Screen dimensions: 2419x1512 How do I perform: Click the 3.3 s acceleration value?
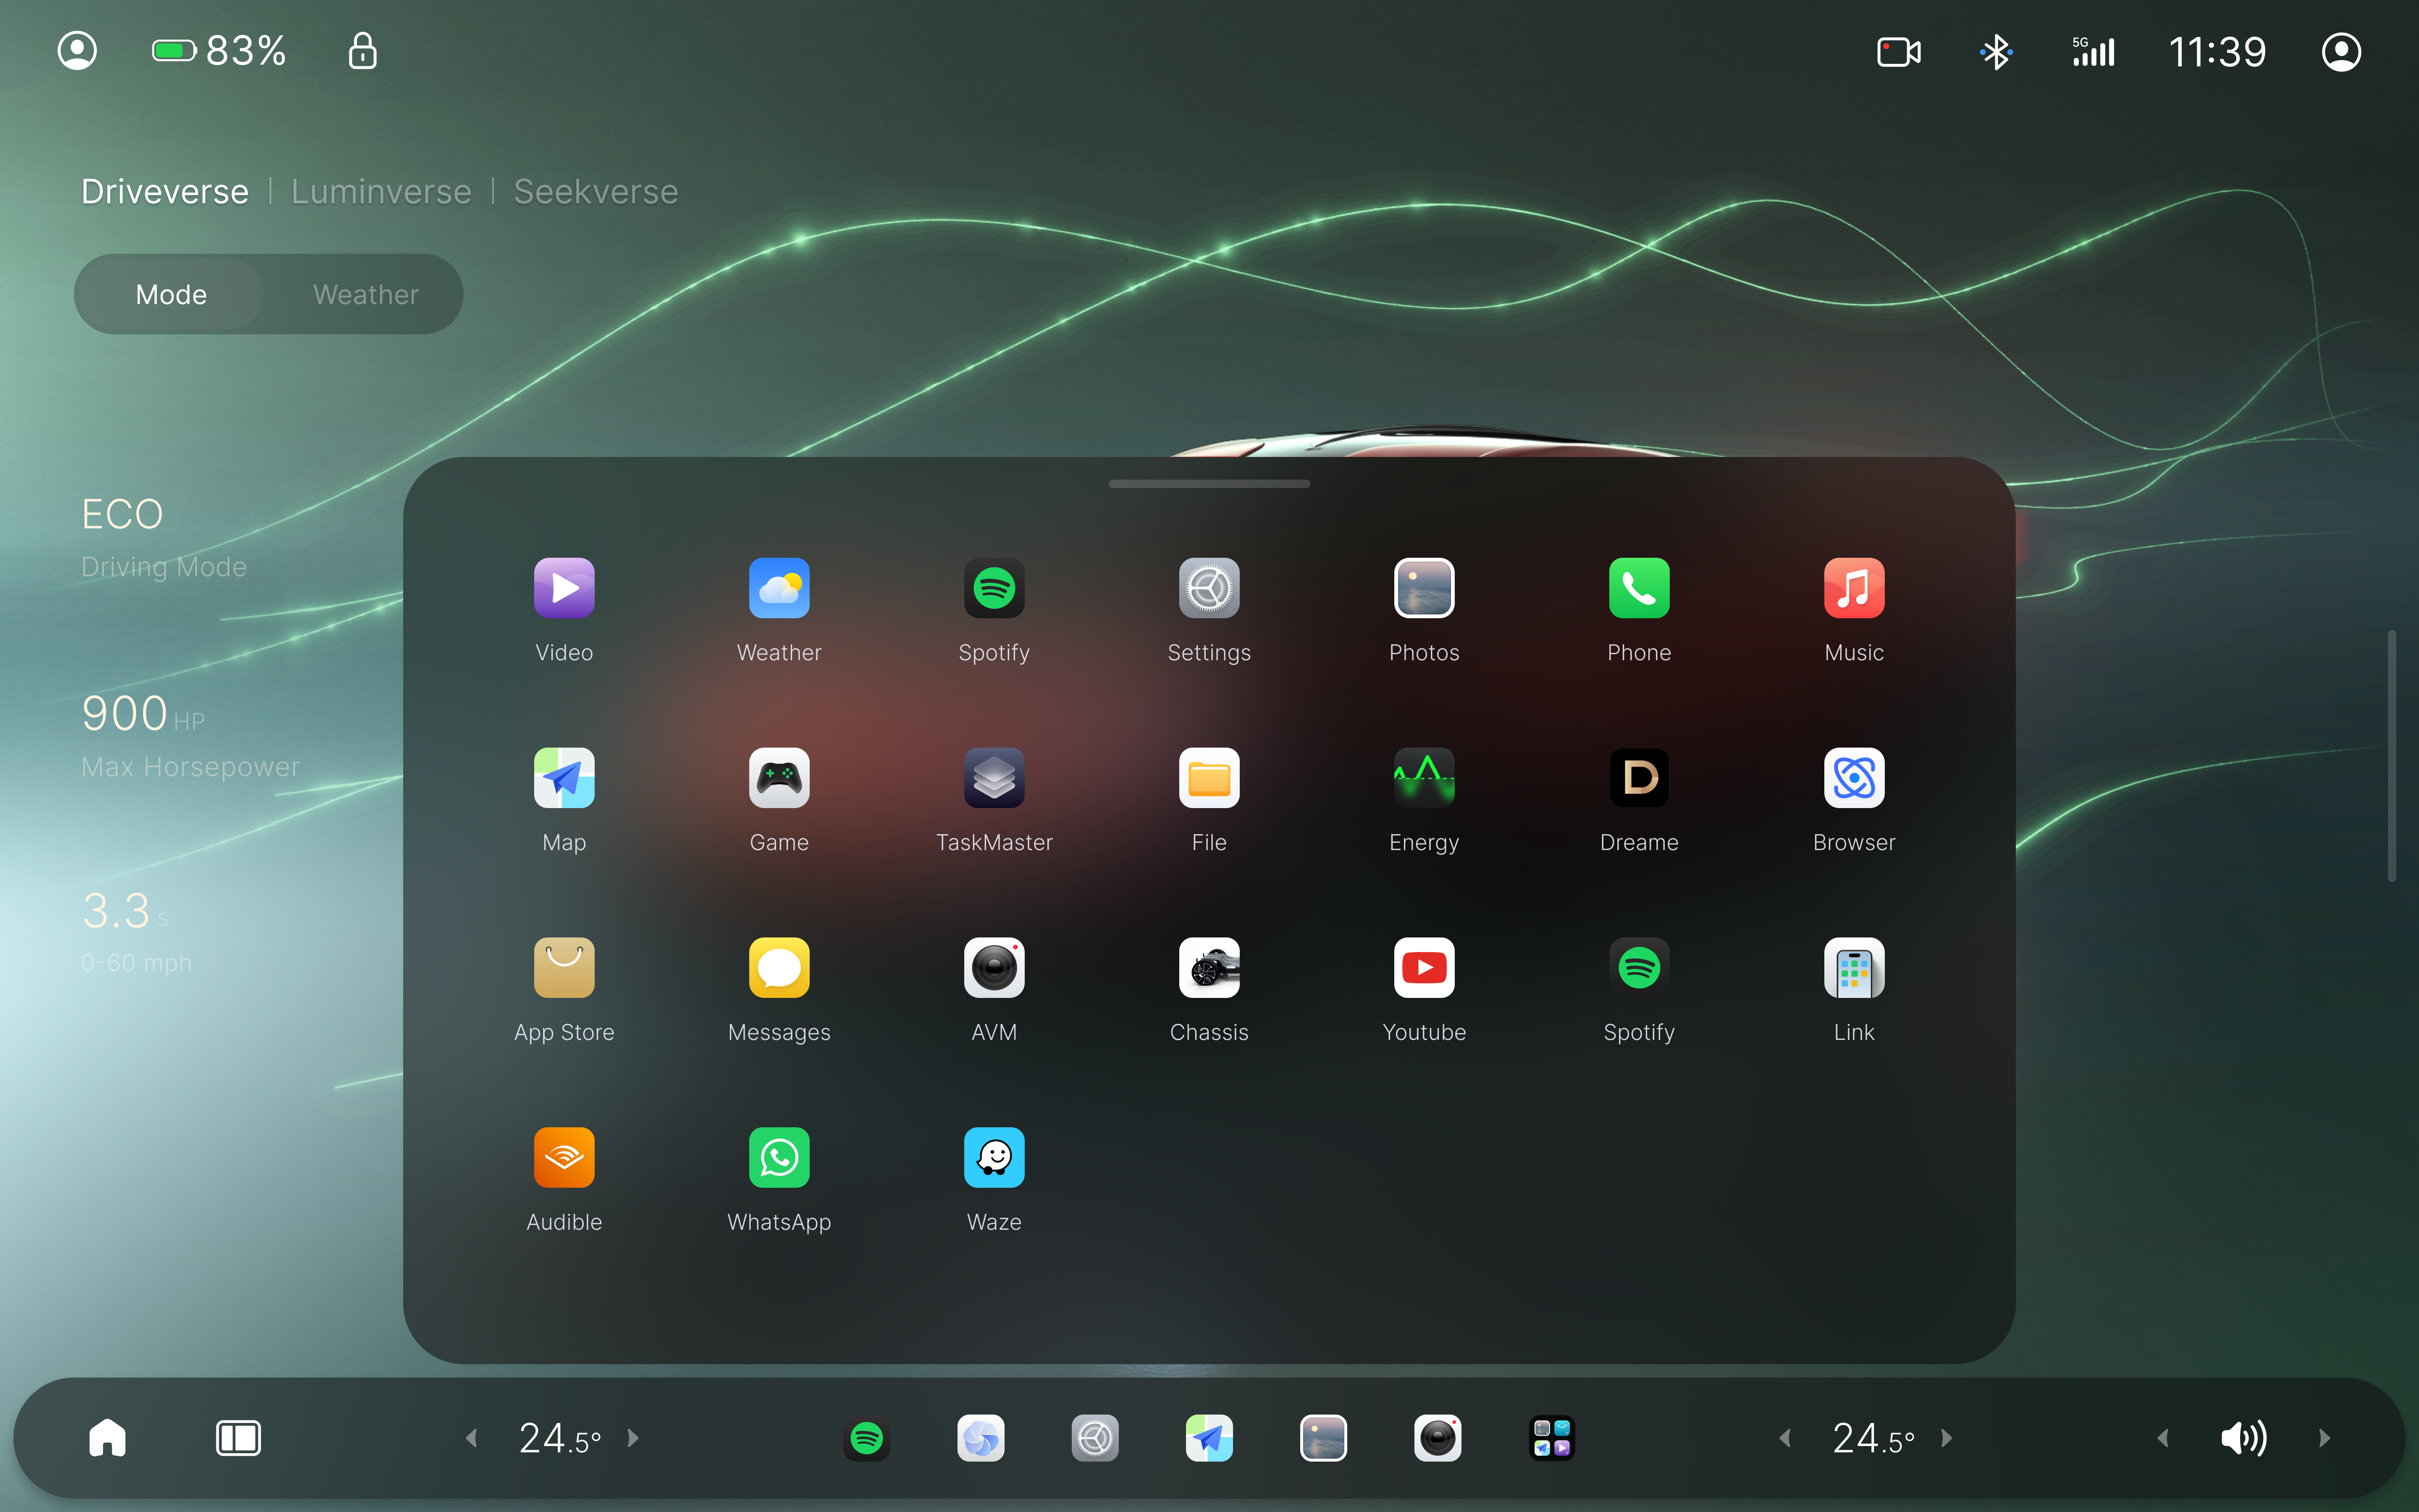(125, 911)
